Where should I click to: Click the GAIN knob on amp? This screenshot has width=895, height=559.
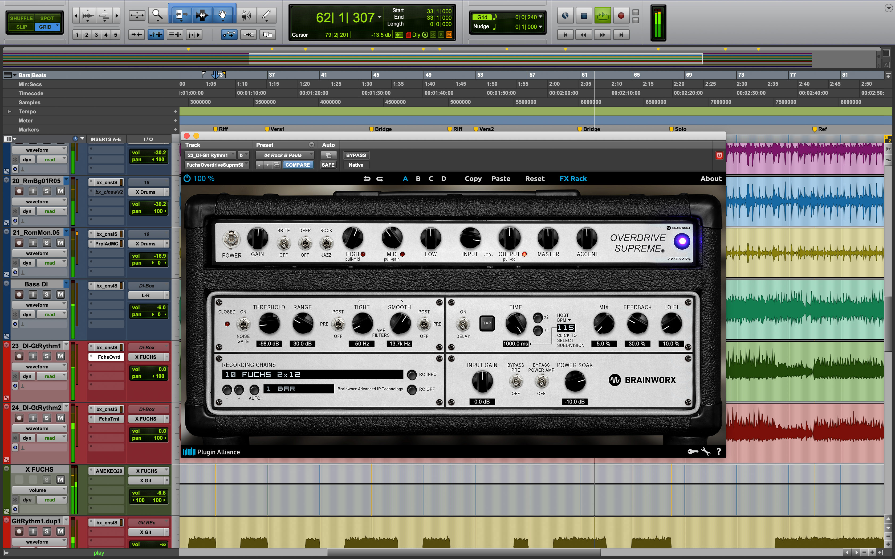pyautogui.click(x=257, y=239)
